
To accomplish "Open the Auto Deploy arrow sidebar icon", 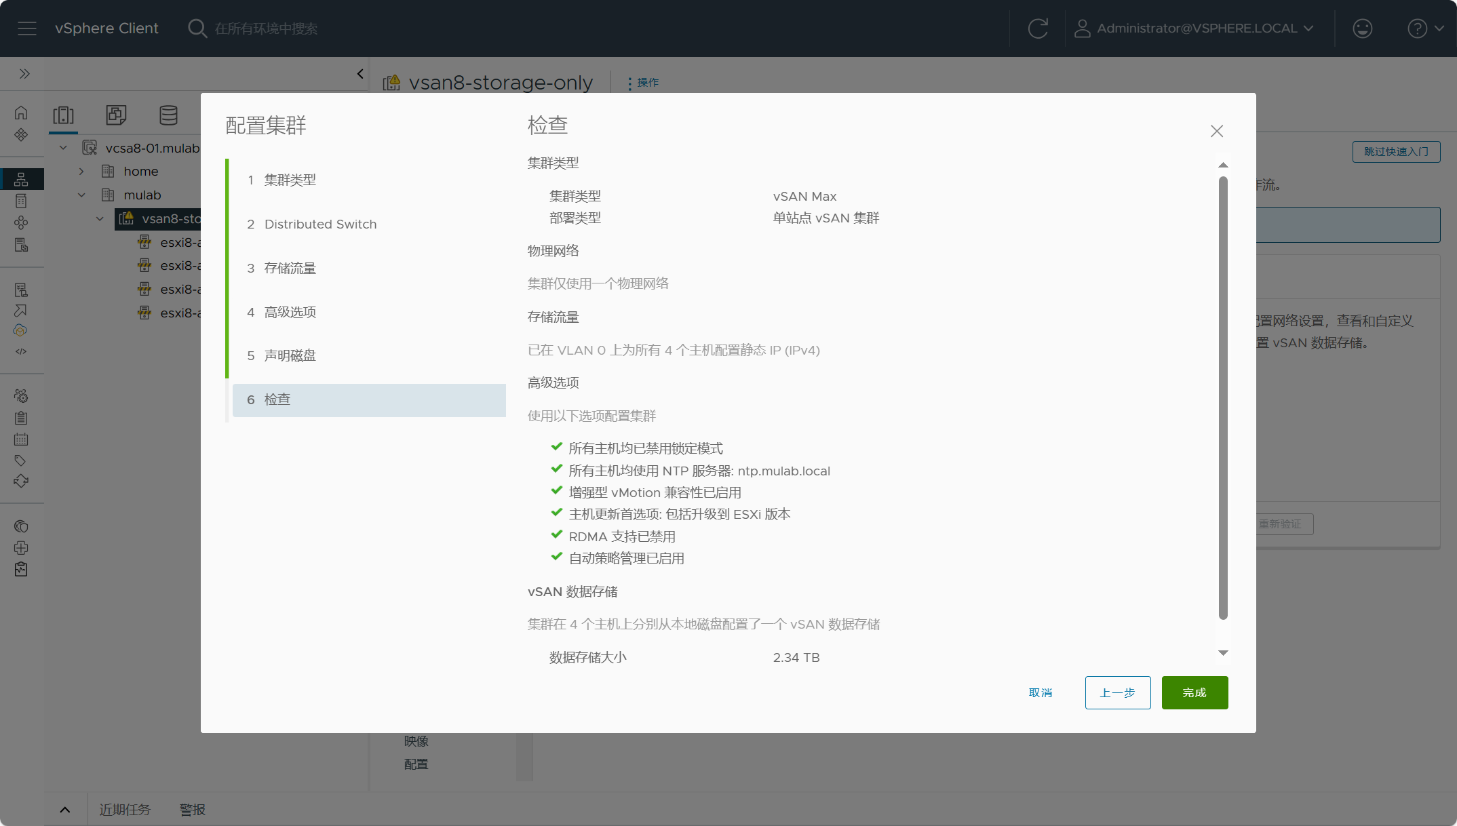I will coord(21,310).
